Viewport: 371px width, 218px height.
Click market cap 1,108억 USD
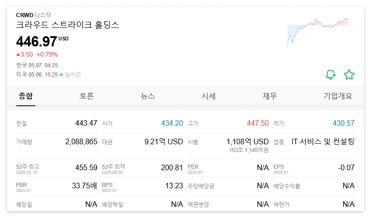pos(248,142)
